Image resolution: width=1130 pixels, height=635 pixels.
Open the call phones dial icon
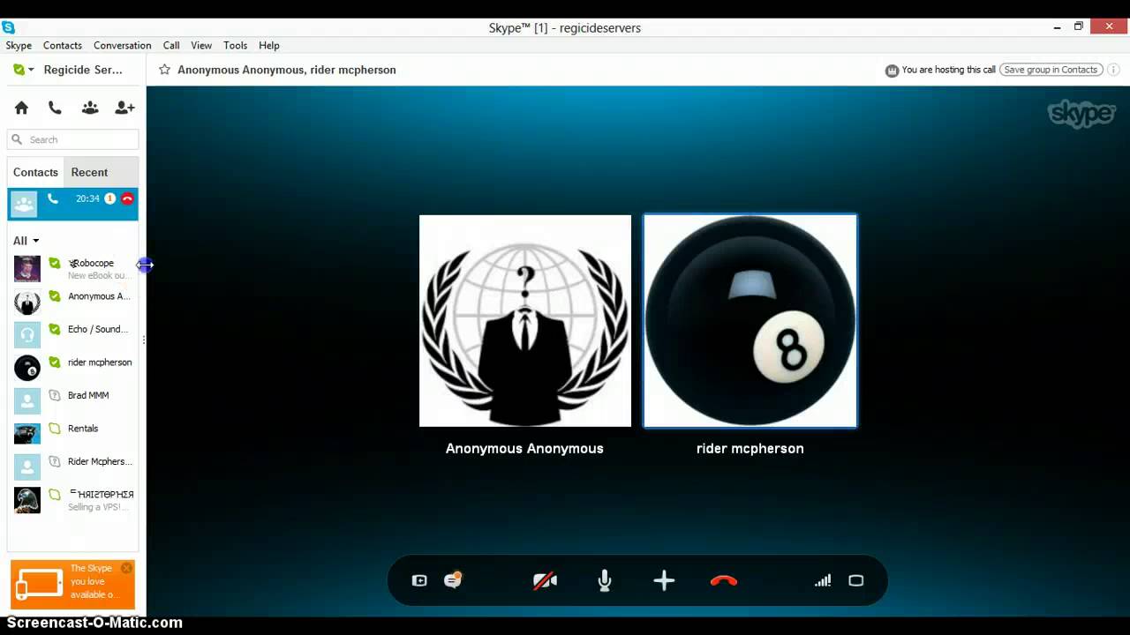(x=55, y=108)
